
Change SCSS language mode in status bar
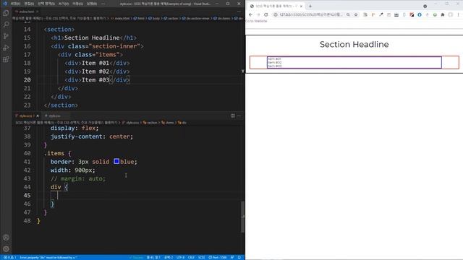click(201, 257)
